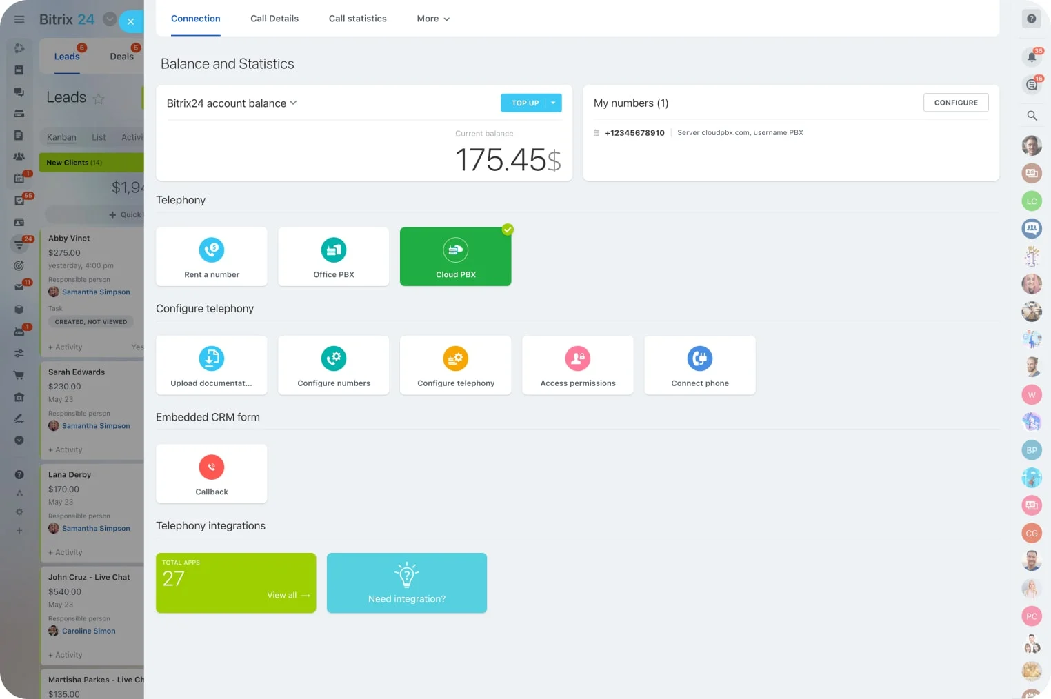Image resolution: width=1051 pixels, height=699 pixels.
Task: Switch to the Call Details tab
Action: tap(274, 19)
